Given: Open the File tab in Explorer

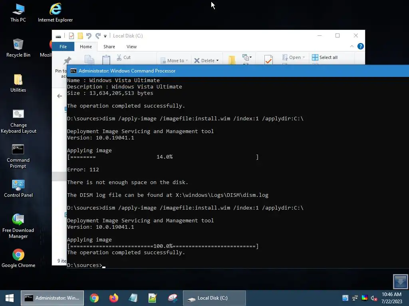Looking at the screenshot, I should click(x=63, y=47).
